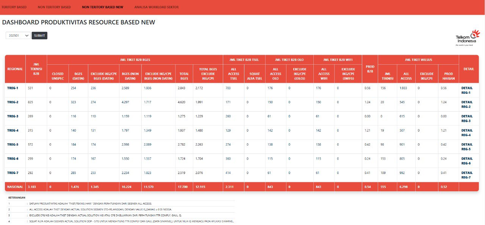Select the CLOSED UNSPEC column header
The image size is (485, 225).
pos(58,76)
